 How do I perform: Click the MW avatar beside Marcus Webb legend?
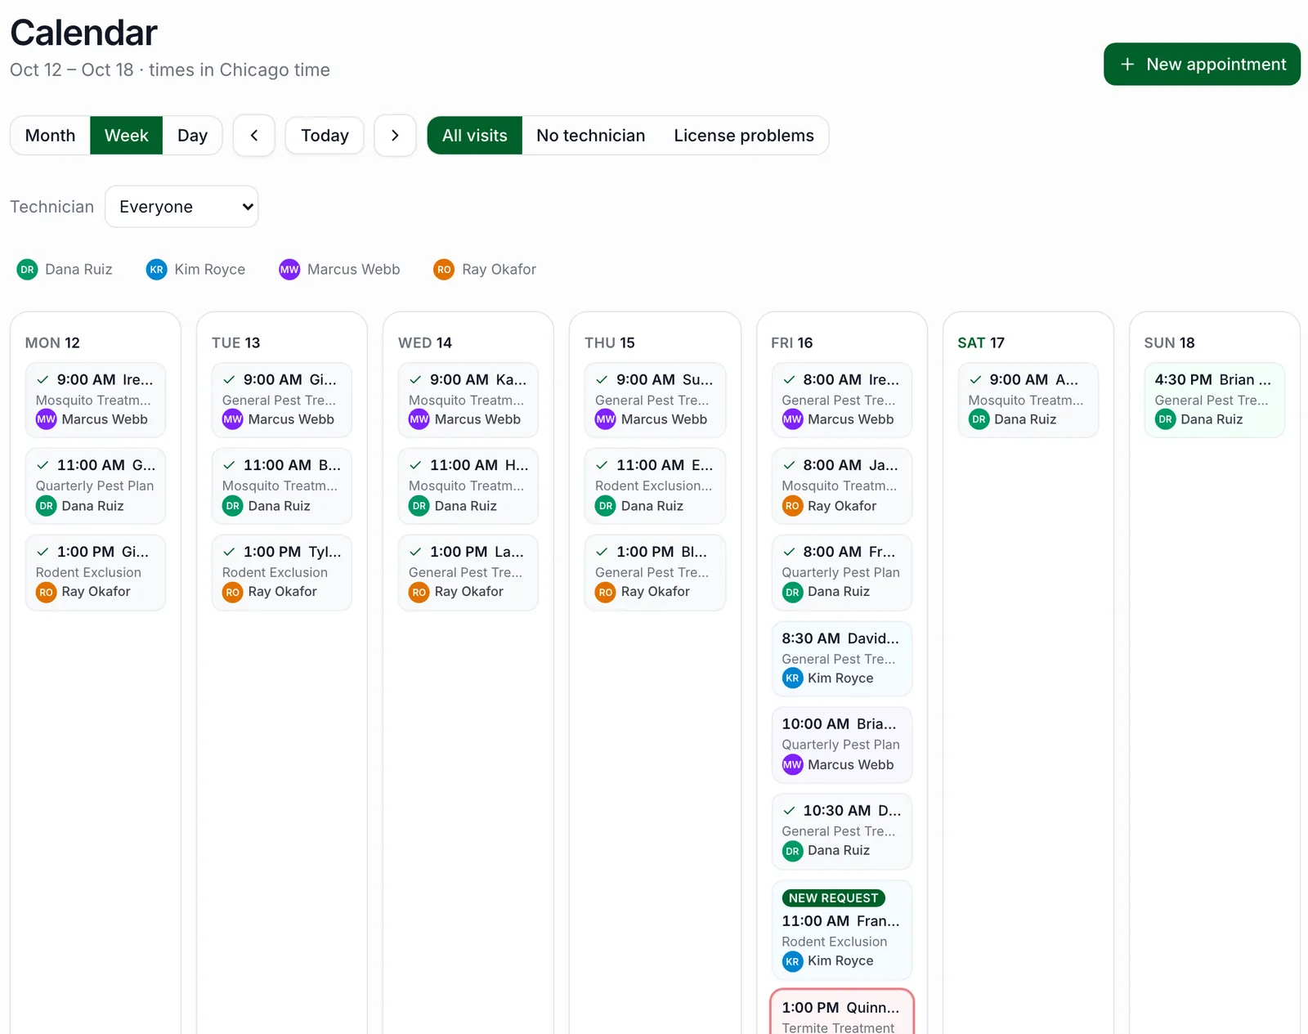coord(289,270)
